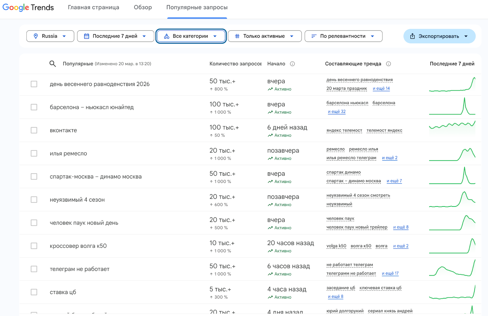Screen dimensions: 488x316
Task: Open the 'и ещё 32' link for барселона trend
Action: coord(336,112)
